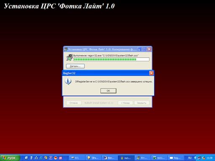Click installer title bar system icon
Image resolution: width=215 pixels, height=161 pixels.
click(66, 49)
